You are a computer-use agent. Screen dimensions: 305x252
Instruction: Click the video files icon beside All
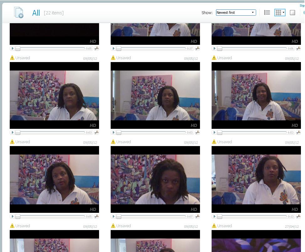coord(19,13)
